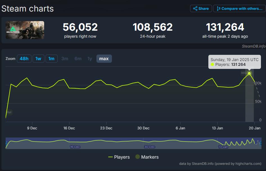Click the MS marker near the peak

244,73
